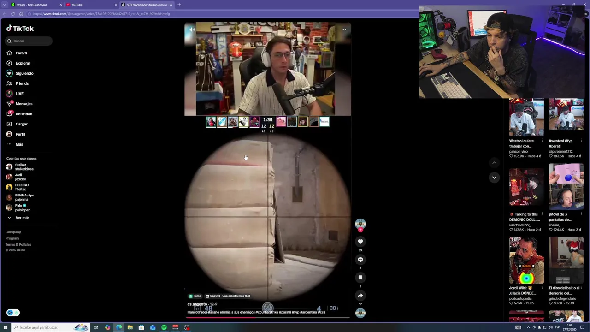The width and height of the screenshot is (590, 332).
Task: Click the taskbar volume speaker icon
Action: click(551, 327)
